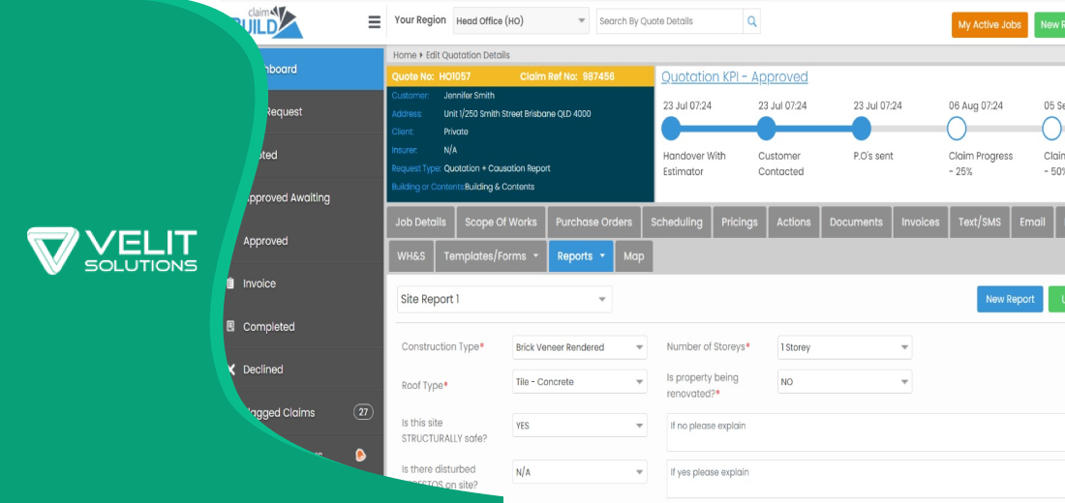Click the Claim Progress 25% milestone marker
Image resolution: width=1065 pixels, height=503 pixels.
[x=957, y=129]
